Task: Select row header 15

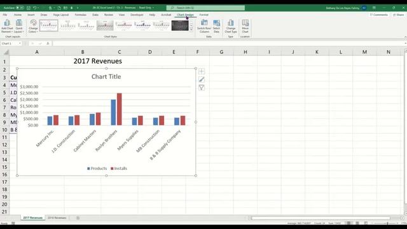Action: pos(4,167)
